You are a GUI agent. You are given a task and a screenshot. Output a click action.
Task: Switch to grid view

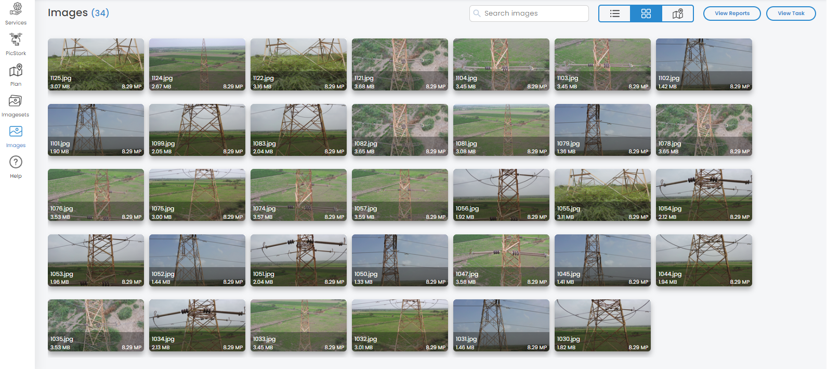(x=646, y=14)
